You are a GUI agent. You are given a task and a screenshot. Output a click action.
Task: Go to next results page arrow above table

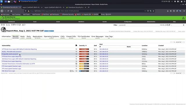[x=182, y=42]
